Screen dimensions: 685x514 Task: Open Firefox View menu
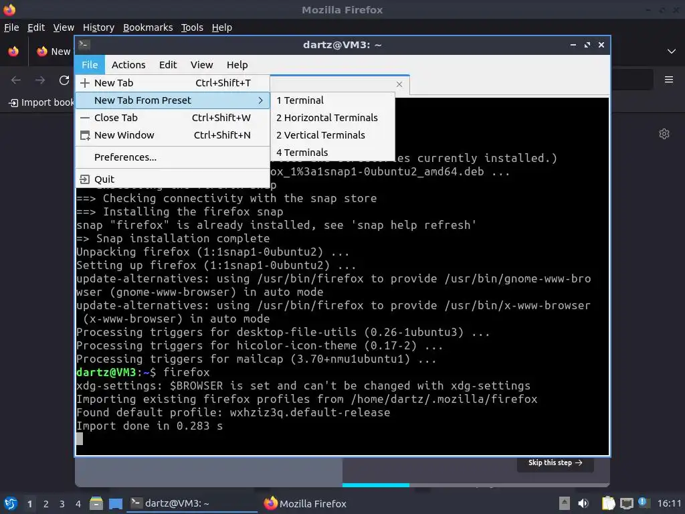64,27
